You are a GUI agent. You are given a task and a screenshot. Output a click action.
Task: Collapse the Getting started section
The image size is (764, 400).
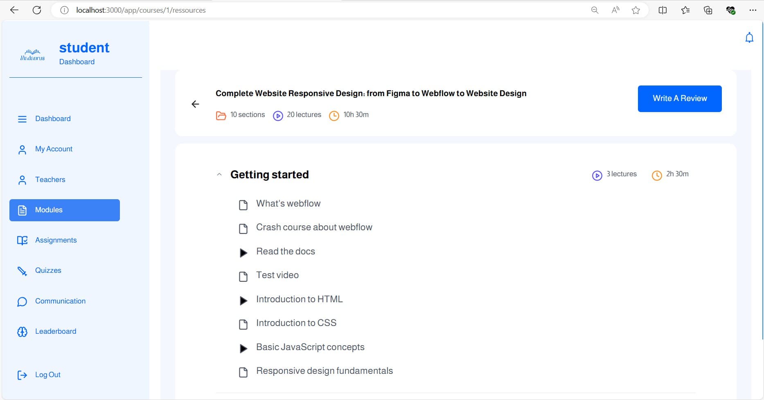[x=219, y=175]
